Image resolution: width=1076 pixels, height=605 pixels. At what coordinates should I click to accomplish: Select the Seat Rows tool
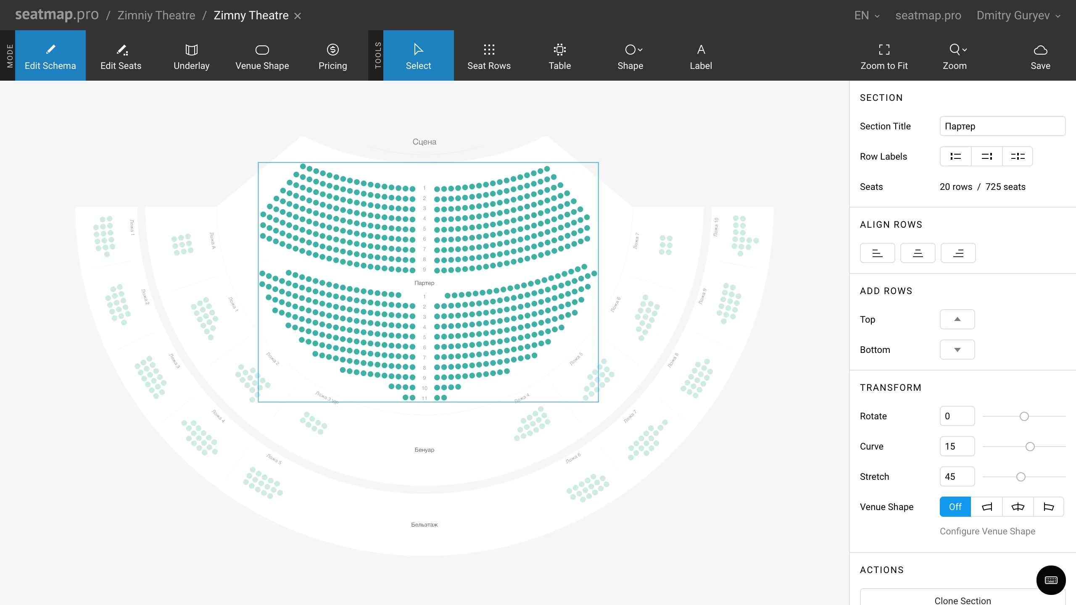[489, 55]
